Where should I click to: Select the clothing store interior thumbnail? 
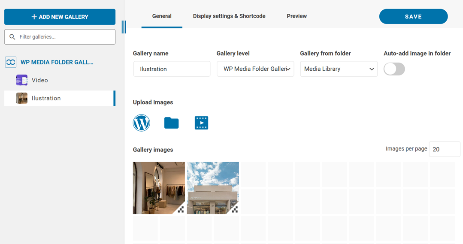[x=159, y=187]
